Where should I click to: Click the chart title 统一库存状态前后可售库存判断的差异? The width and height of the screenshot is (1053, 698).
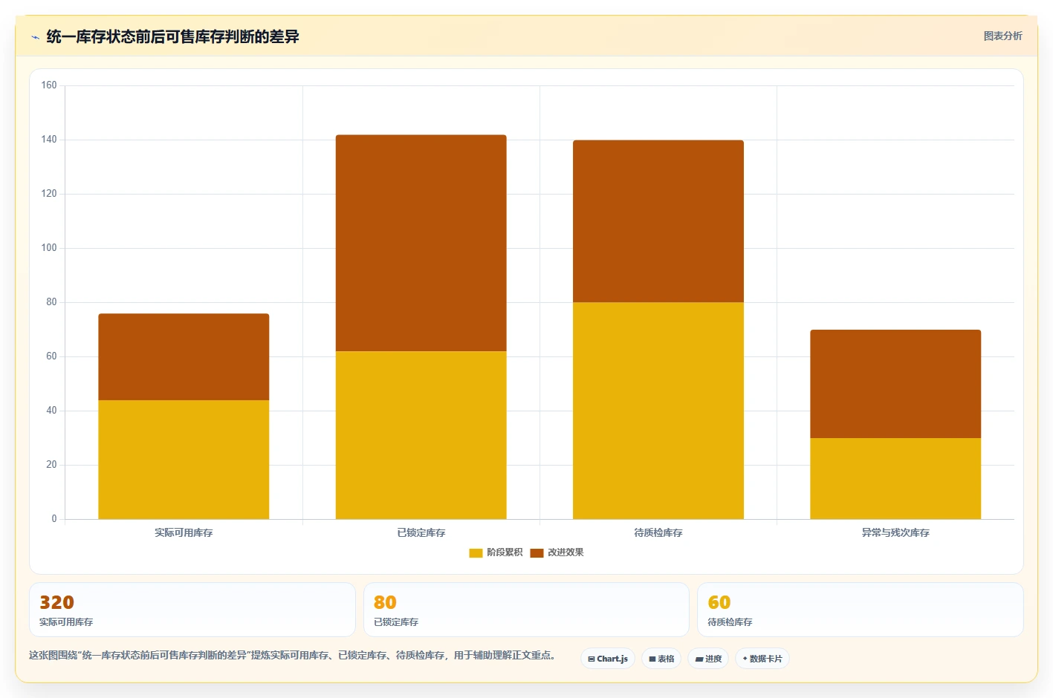pyautogui.click(x=172, y=36)
